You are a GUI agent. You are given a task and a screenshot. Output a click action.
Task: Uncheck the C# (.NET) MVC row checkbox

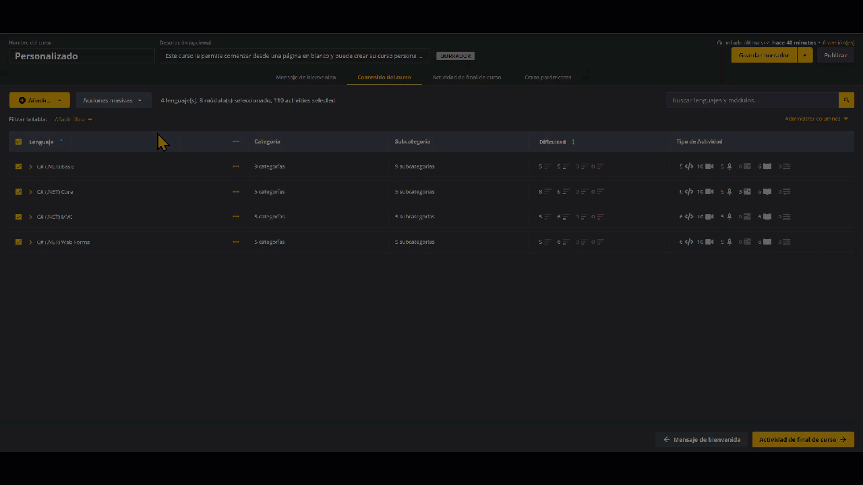click(18, 217)
